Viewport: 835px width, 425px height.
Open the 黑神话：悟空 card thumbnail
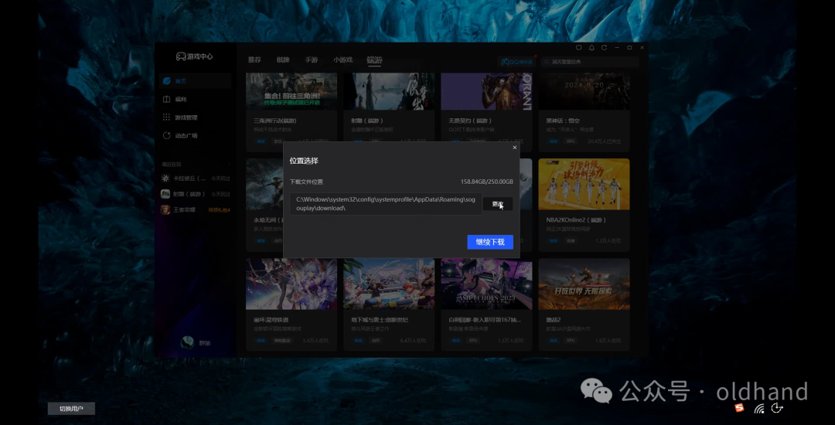(584, 91)
